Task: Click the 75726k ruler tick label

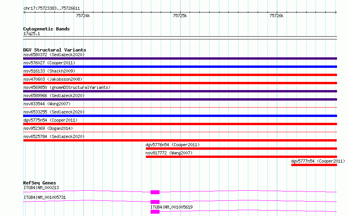Action: [276, 16]
